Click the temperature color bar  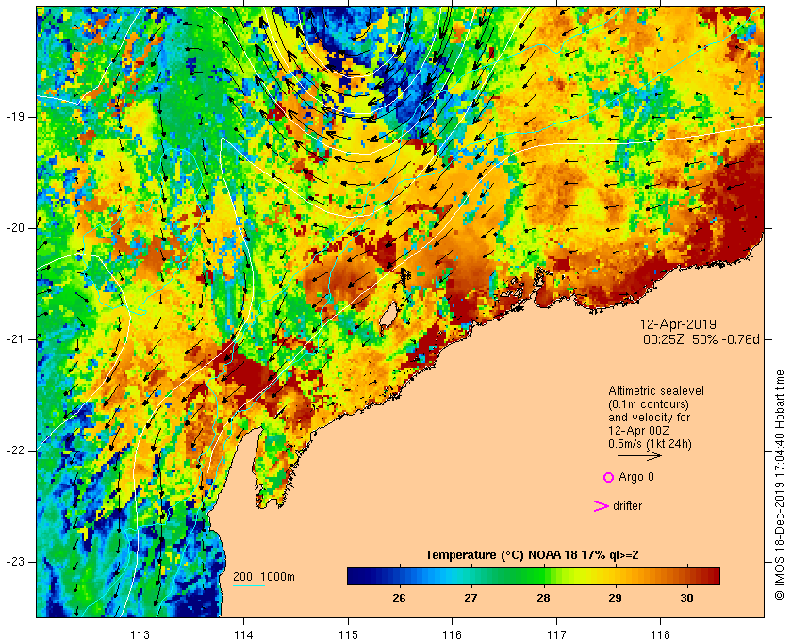coord(534,576)
